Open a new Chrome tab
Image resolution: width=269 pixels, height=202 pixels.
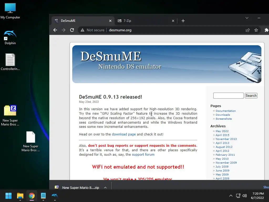click(x=183, y=21)
